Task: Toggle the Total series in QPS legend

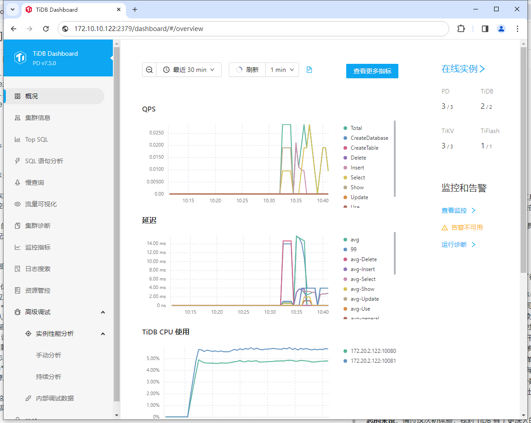Action: tap(353, 128)
